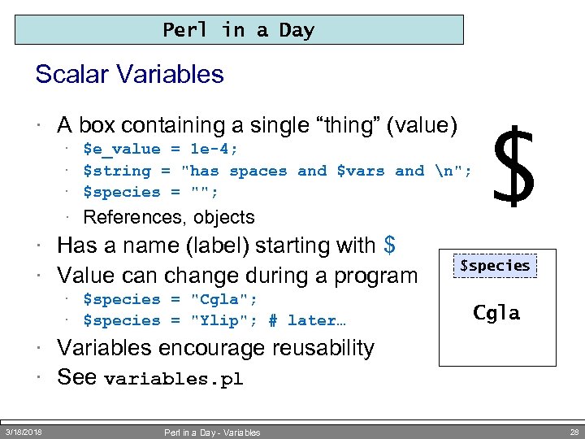Click 'A box containing a single thing' bullet
The width and height of the screenshot is (585, 439).
click(x=258, y=125)
